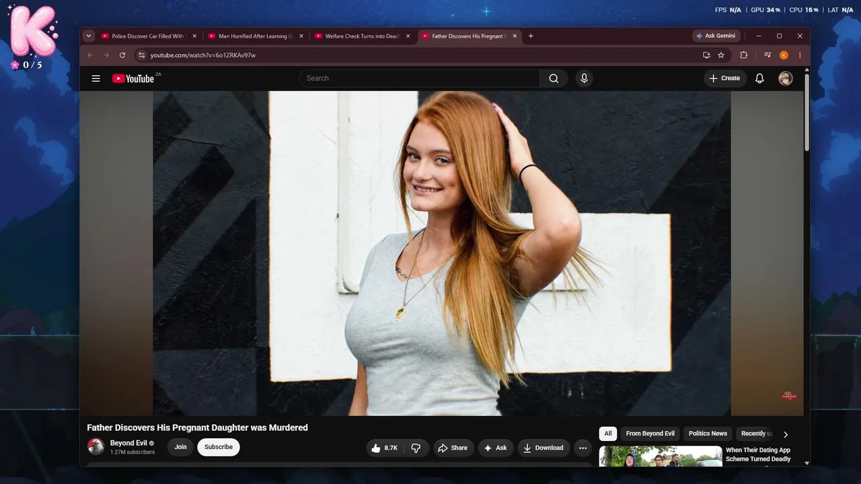Click the 1.27M subscribers text
861x484 pixels.
coord(133,452)
